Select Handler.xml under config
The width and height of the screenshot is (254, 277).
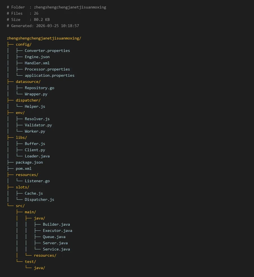coord(37,63)
